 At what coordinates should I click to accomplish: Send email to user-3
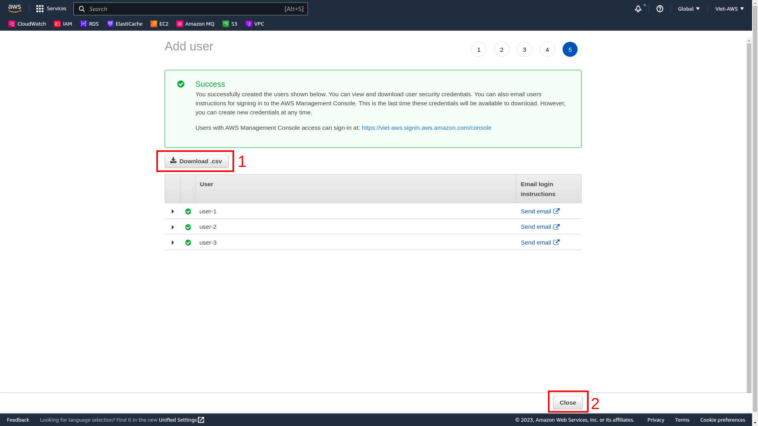tap(540, 243)
